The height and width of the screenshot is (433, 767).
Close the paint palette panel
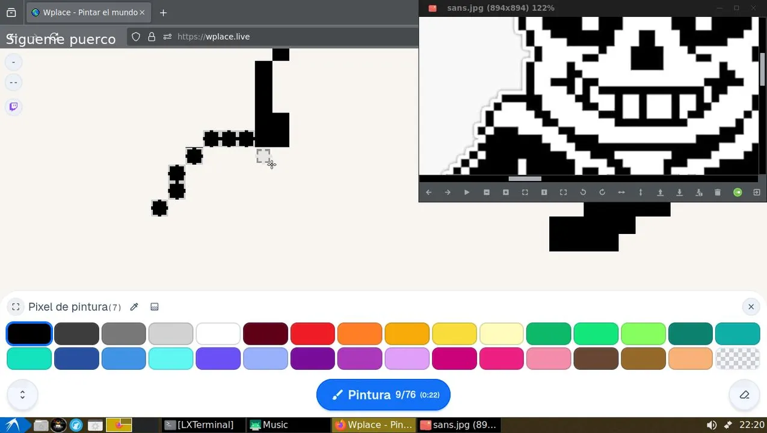coord(751,307)
